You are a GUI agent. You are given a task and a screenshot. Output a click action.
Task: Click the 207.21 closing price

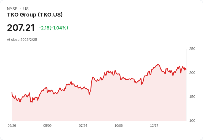tap(21, 28)
